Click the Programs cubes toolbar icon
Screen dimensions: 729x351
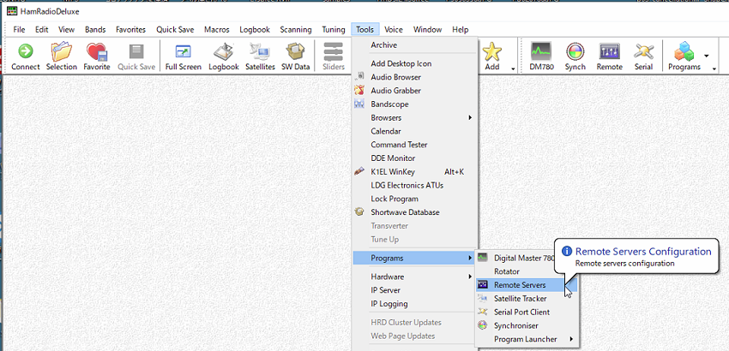coord(684,57)
